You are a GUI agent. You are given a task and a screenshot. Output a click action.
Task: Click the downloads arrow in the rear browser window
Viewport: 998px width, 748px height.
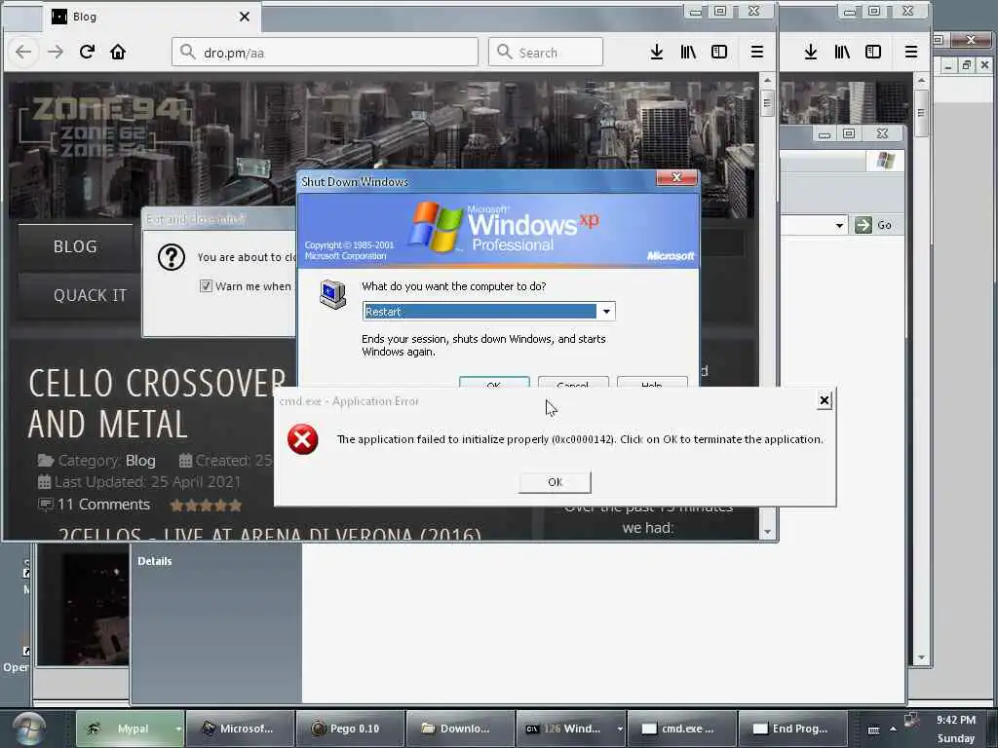point(810,53)
